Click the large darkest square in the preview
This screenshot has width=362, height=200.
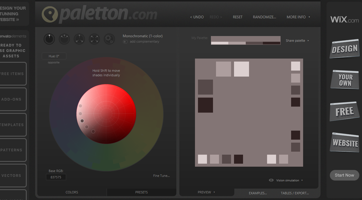point(205,105)
